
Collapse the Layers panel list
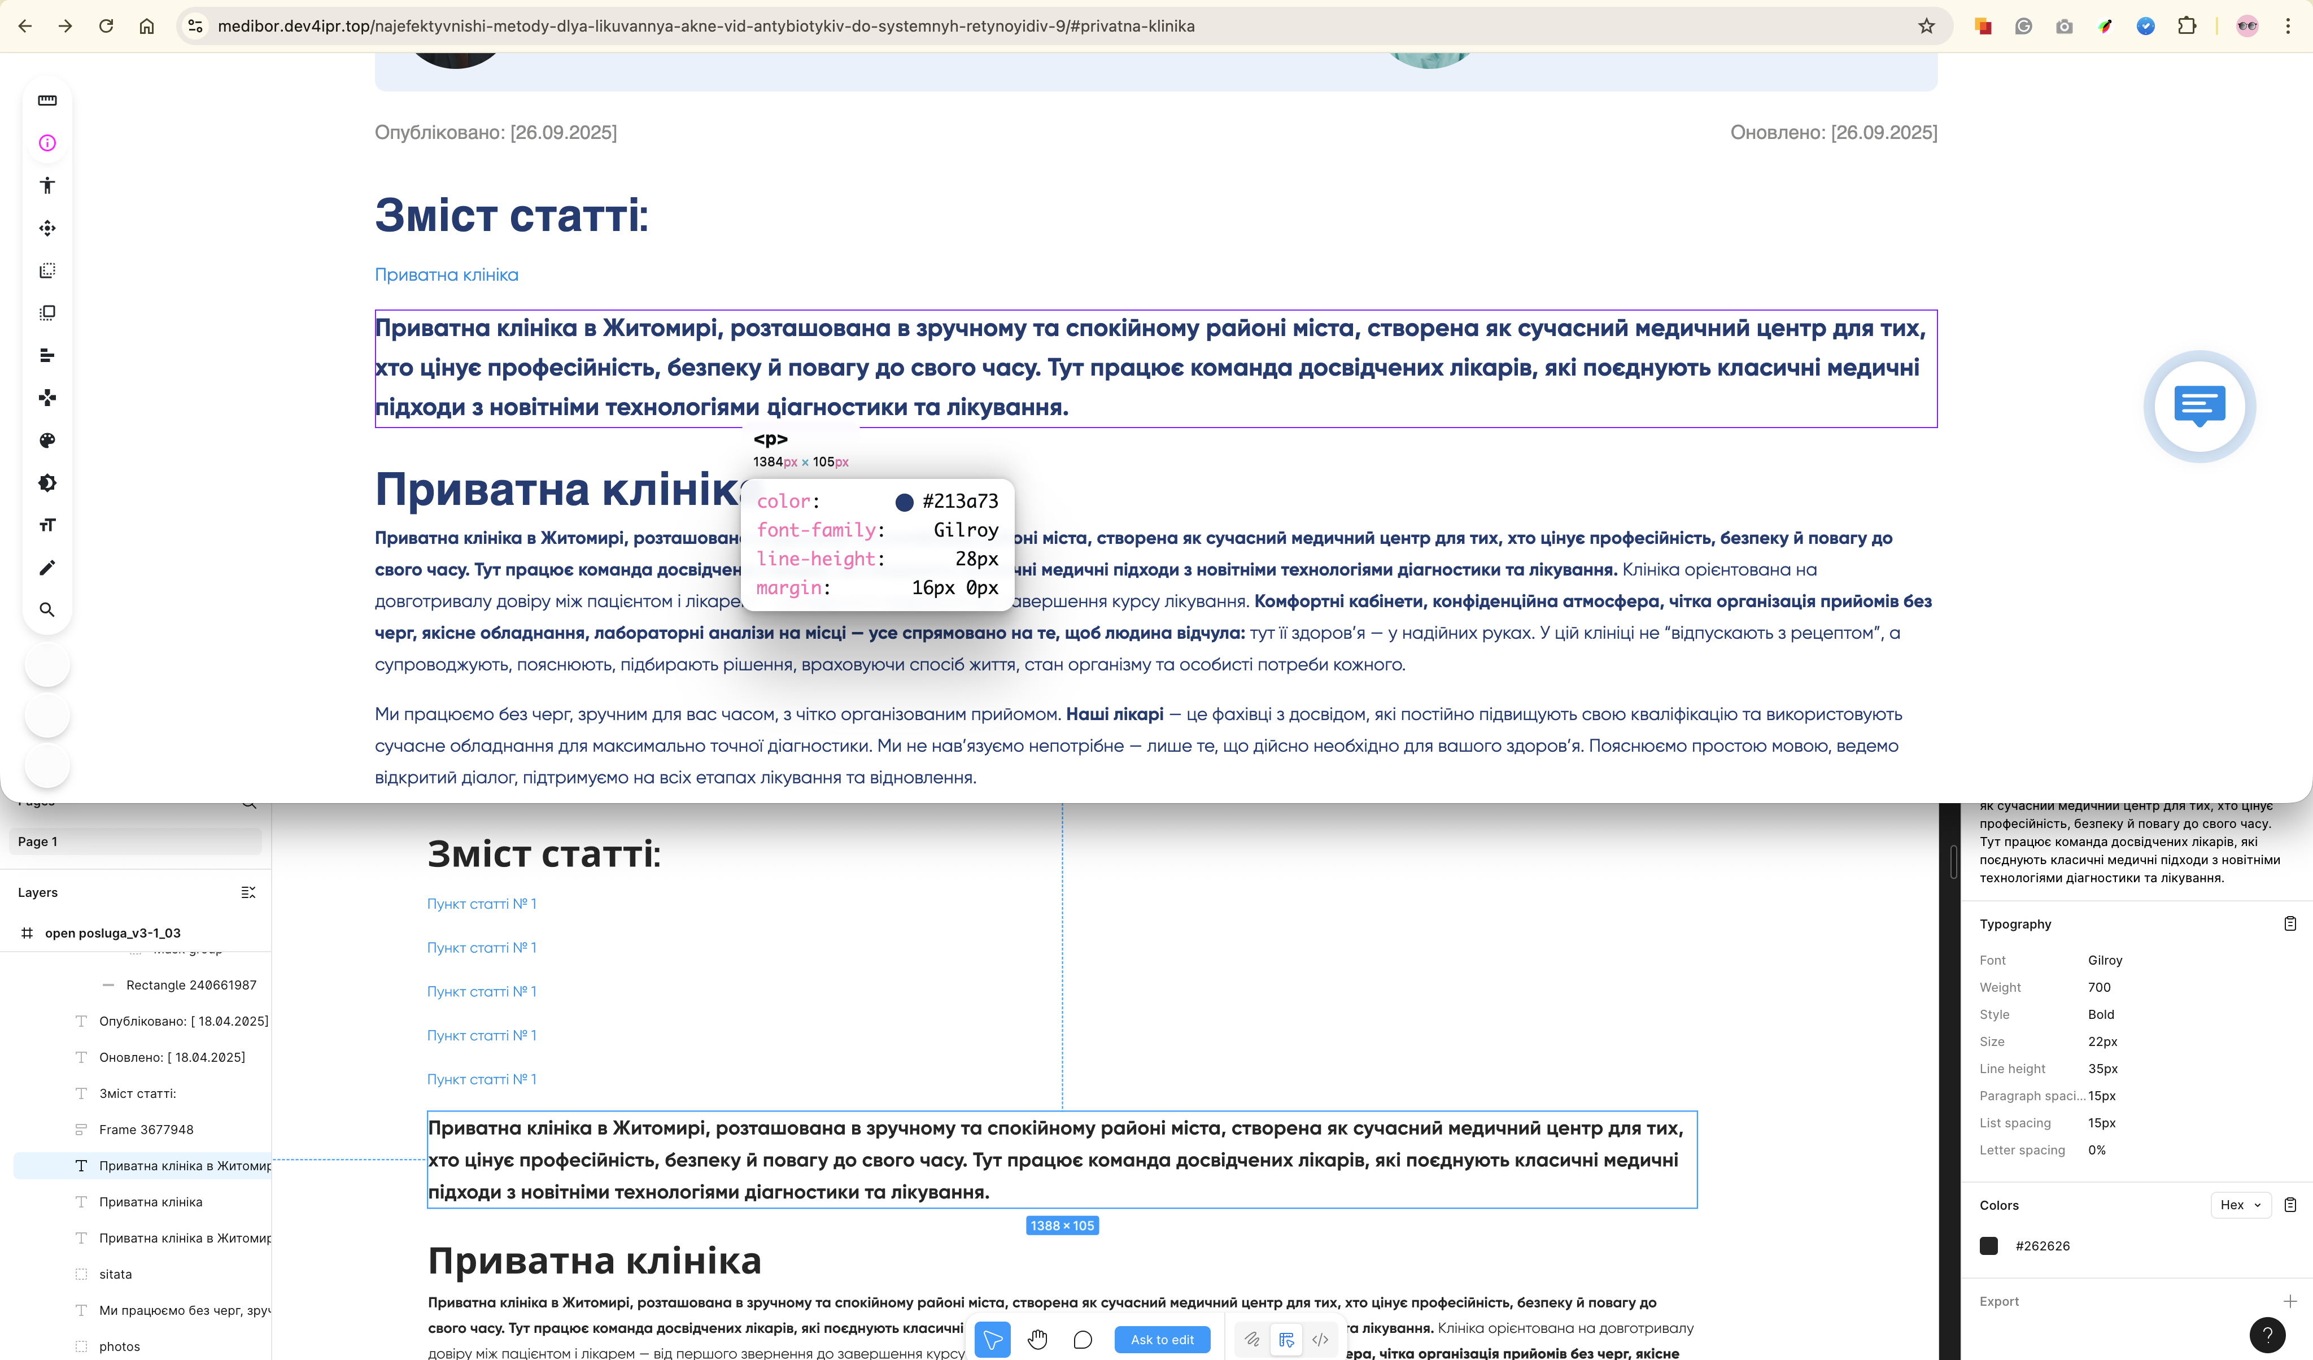pos(248,892)
